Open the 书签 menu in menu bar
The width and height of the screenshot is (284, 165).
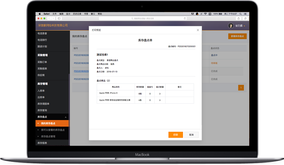[86, 14]
